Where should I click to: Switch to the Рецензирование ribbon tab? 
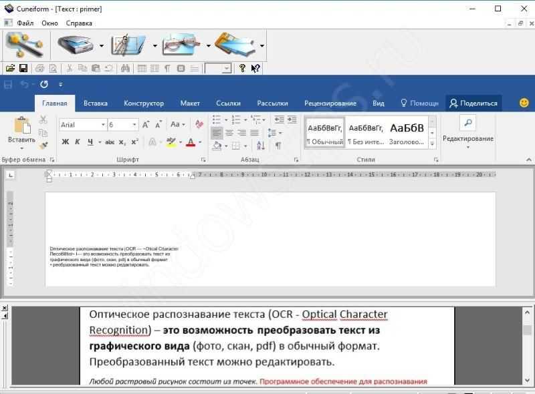[x=330, y=104]
